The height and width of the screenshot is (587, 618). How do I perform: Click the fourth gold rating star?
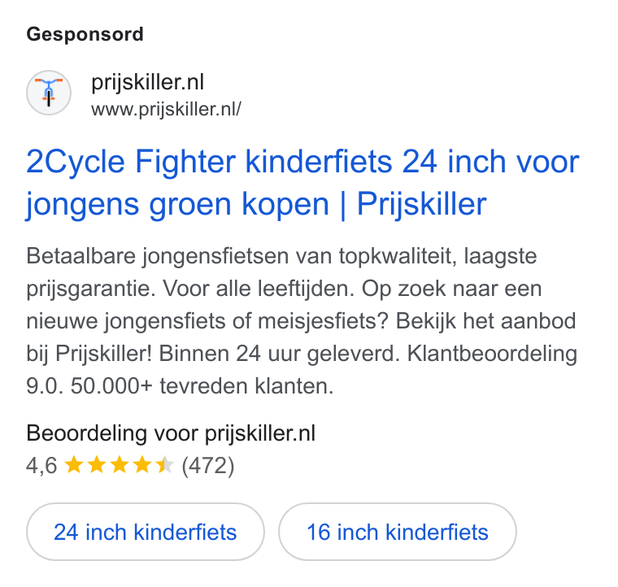[x=141, y=464]
